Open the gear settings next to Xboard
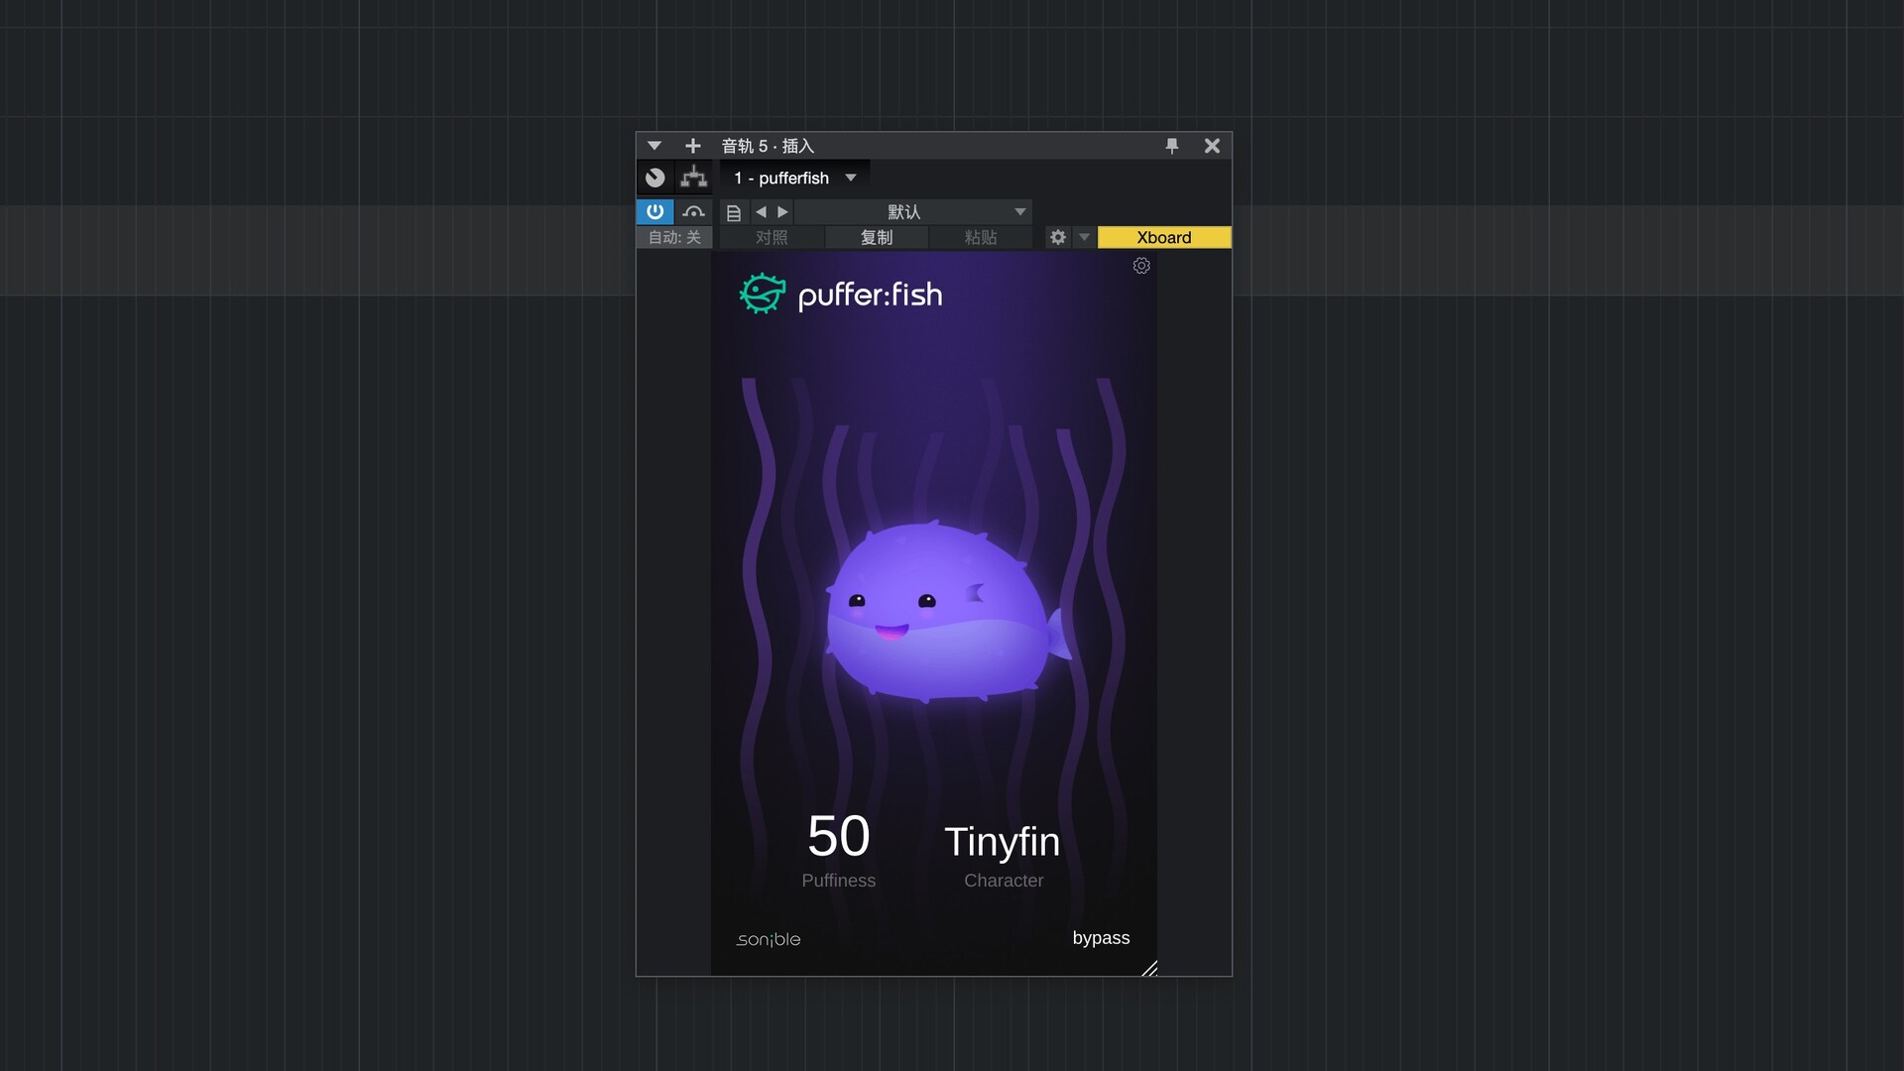Image resolution: width=1904 pixels, height=1071 pixels. point(1058,237)
